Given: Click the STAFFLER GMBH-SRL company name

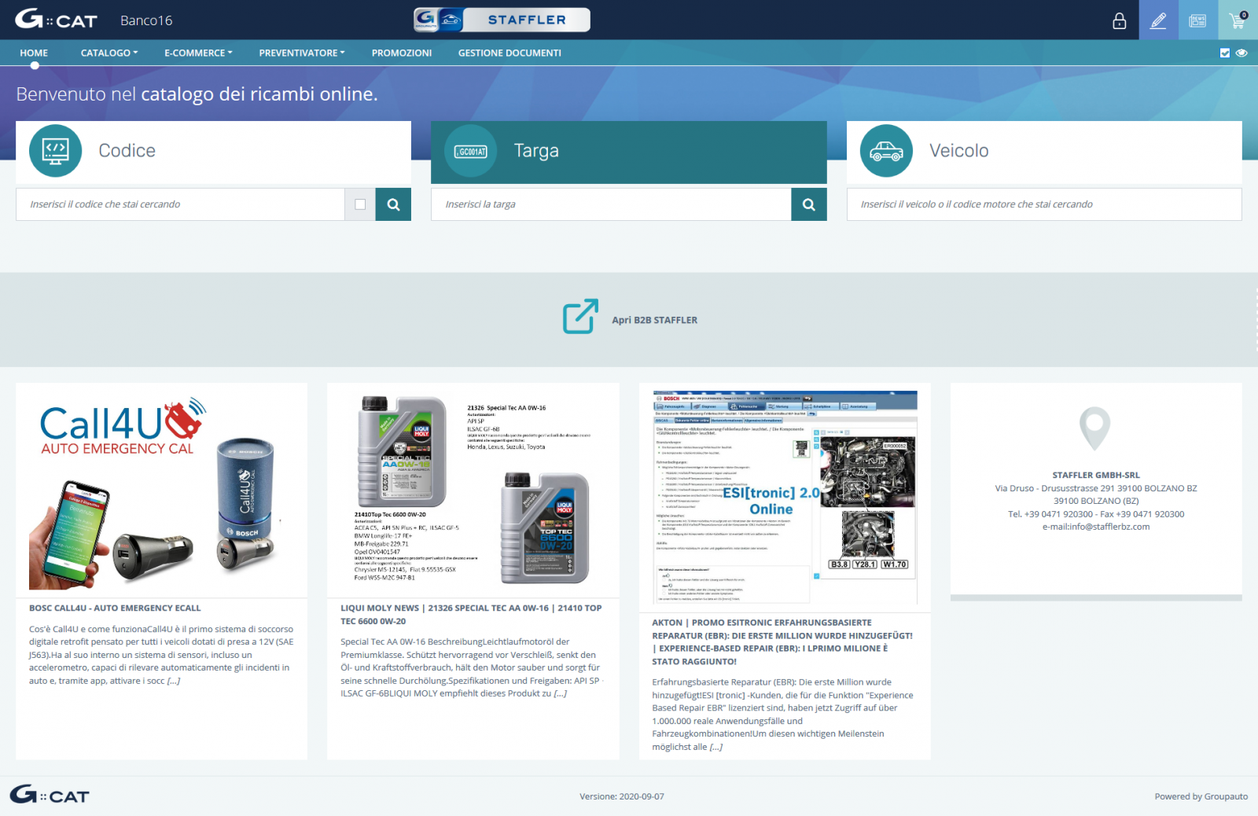Looking at the screenshot, I should (1095, 475).
